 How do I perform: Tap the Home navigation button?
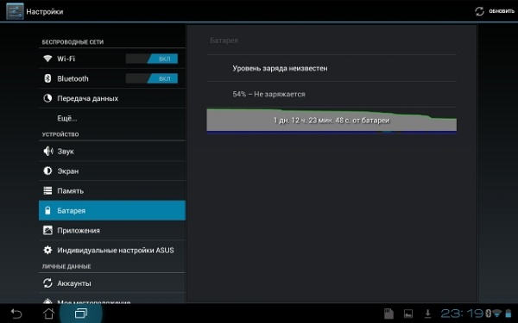(x=49, y=314)
